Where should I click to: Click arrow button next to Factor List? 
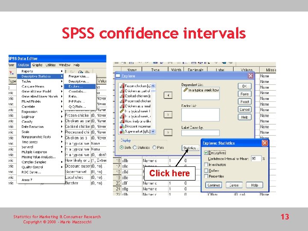point(168,115)
